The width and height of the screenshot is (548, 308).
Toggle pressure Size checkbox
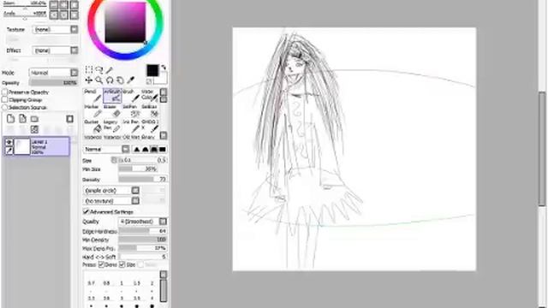pos(122,264)
